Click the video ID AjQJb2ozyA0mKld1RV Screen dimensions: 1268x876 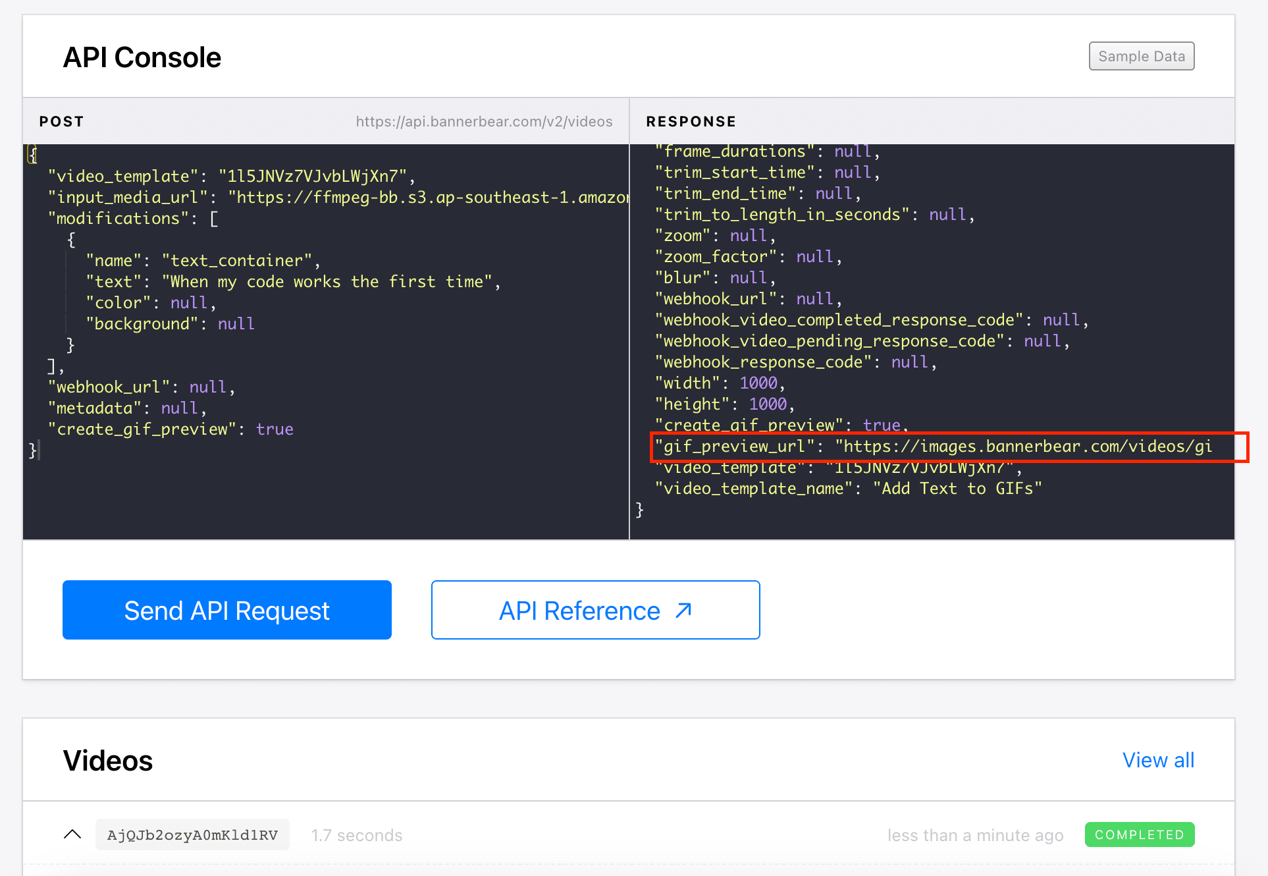[x=192, y=835]
